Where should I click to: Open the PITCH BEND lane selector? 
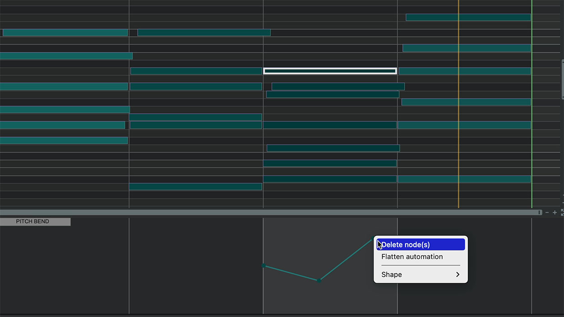(x=35, y=221)
